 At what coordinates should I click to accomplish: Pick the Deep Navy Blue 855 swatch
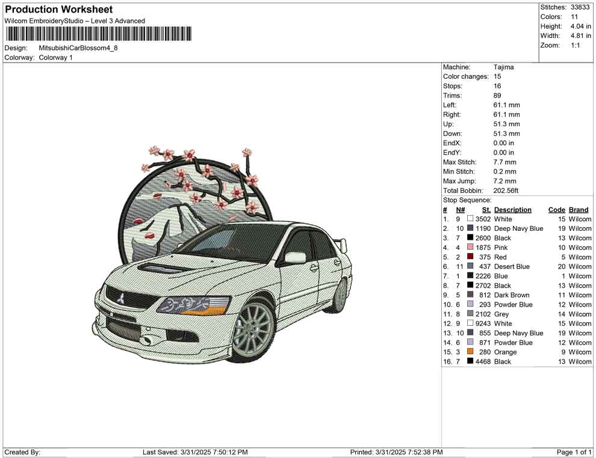[470, 332]
